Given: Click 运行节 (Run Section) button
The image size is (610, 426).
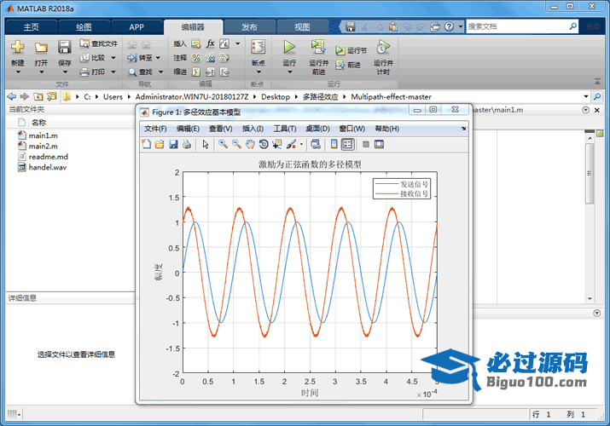Looking at the screenshot, I should point(351,50).
